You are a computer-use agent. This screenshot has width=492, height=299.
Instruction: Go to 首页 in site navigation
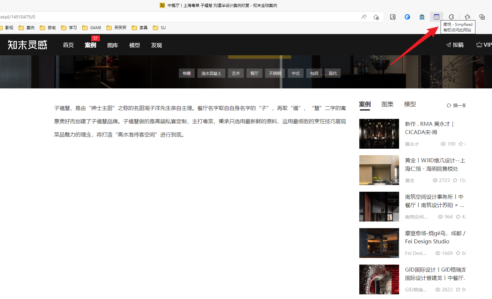click(68, 45)
